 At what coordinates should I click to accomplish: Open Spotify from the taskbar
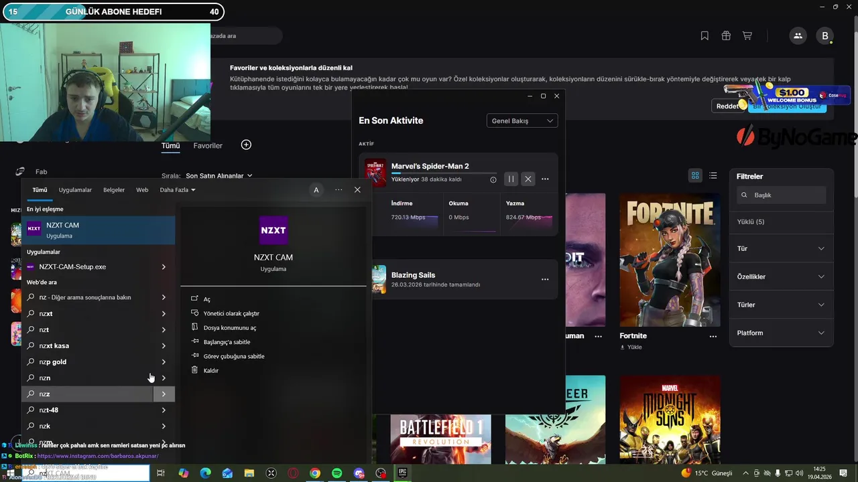tap(337, 473)
